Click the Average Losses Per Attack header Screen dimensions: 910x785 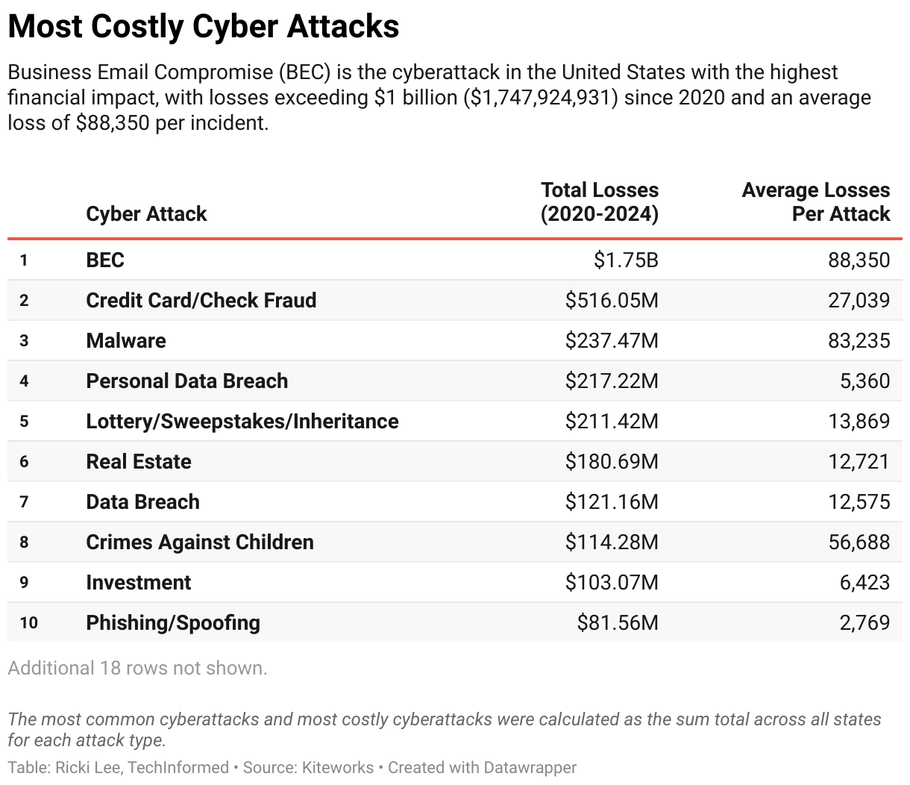tap(815, 202)
